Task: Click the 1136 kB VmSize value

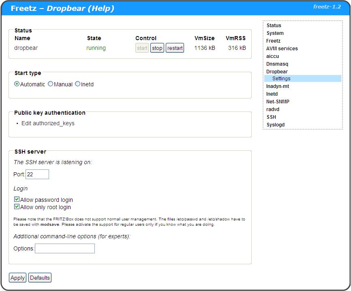Action: 205,48
